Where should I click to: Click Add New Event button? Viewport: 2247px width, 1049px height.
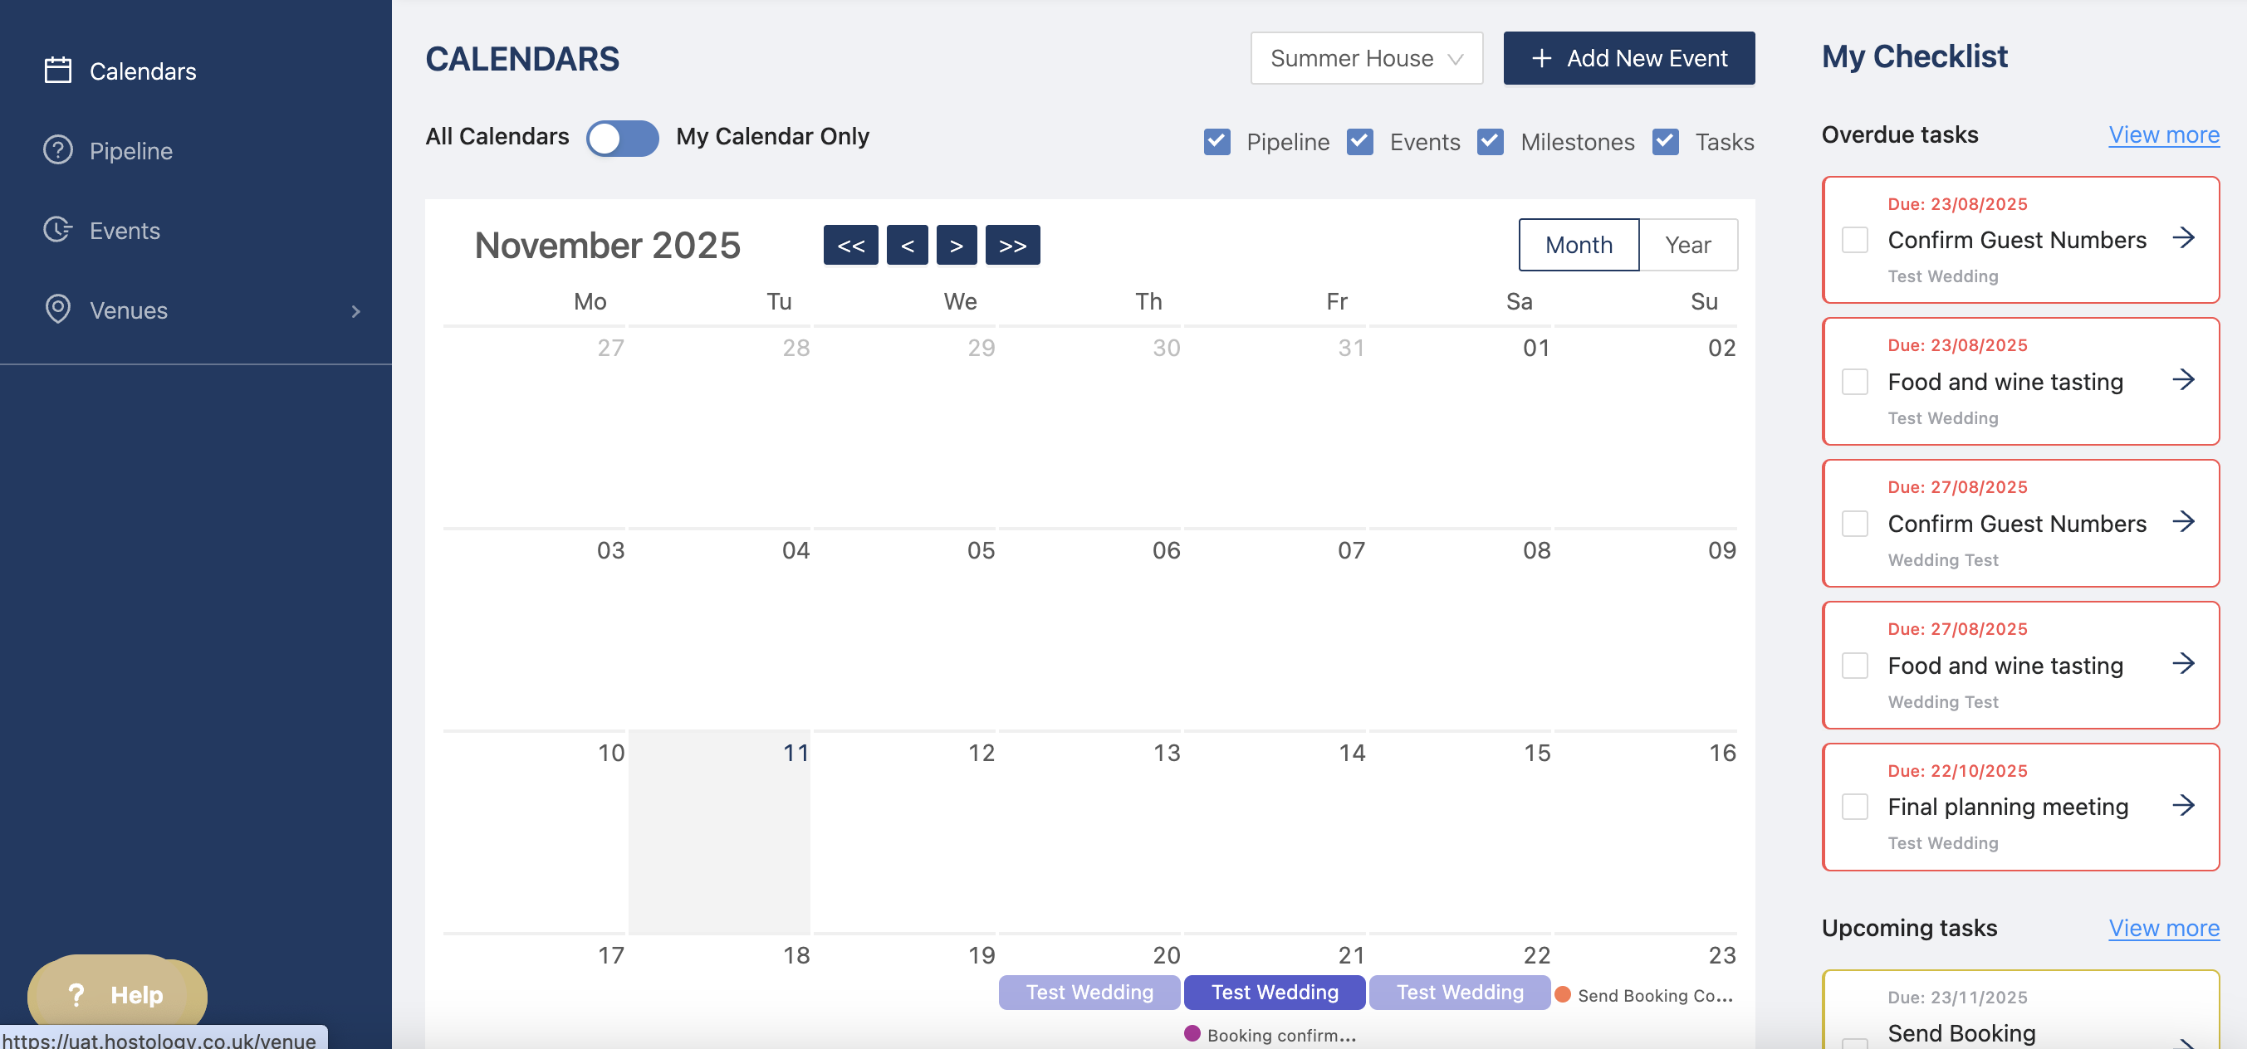pyautogui.click(x=1628, y=58)
